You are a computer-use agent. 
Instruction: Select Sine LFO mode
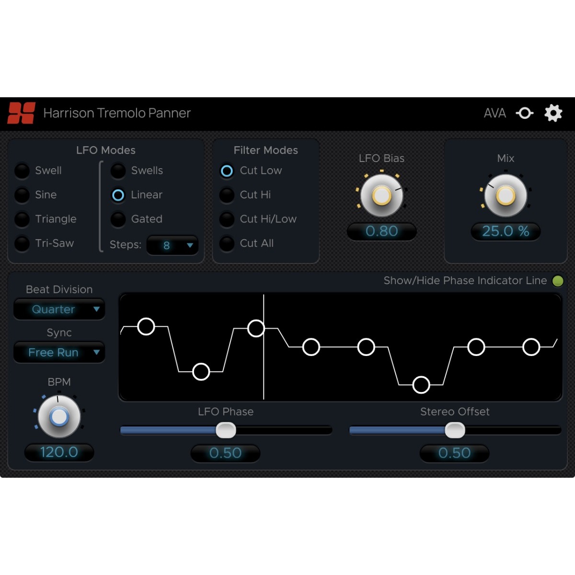click(x=22, y=195)
